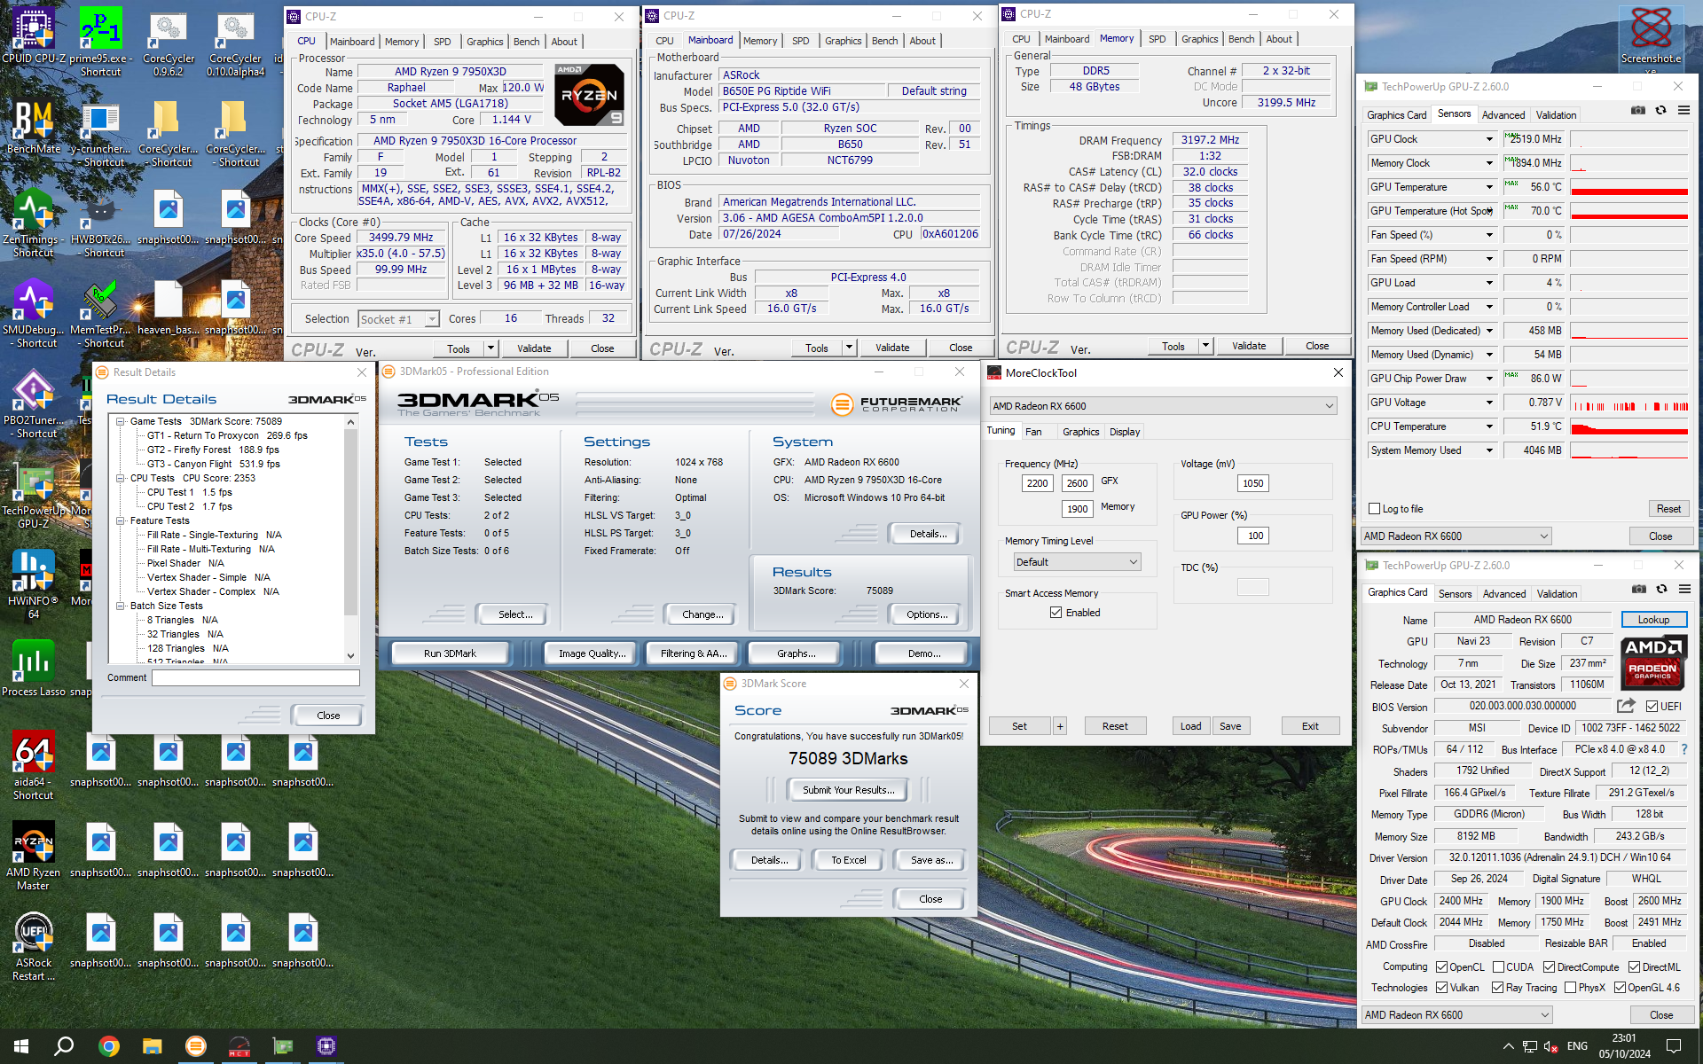The image size is (1703, 1064).
Task: Open the BenchMate desktop icon
Action: (34, 127)
